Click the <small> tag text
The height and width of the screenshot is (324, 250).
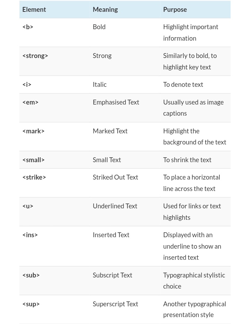point(33,160)
